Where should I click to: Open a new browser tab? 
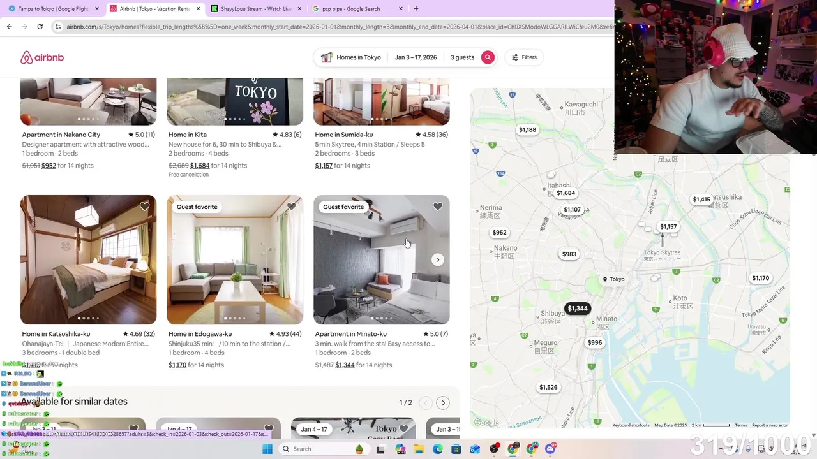416,9
